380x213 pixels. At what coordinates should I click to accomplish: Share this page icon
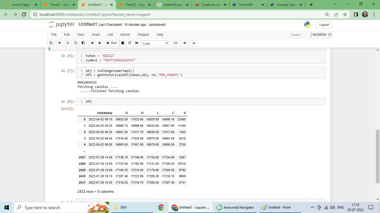coord(336,15)
